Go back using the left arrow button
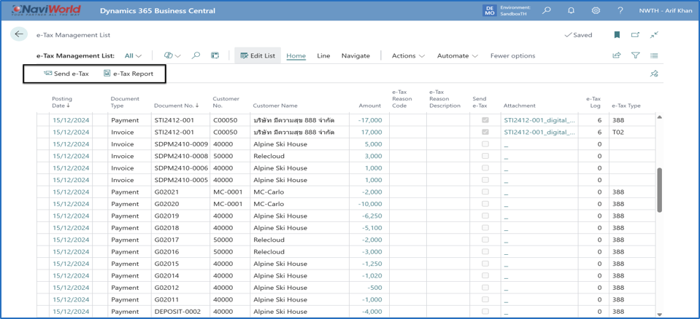700x319 pixels. pos(19,34)
